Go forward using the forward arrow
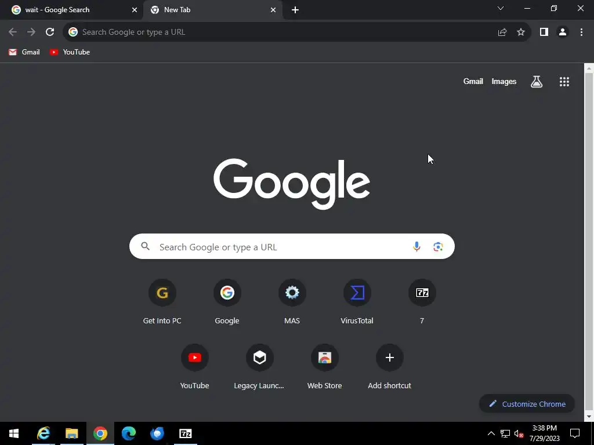The image size is (594, 445). click(x=31, y=32)
